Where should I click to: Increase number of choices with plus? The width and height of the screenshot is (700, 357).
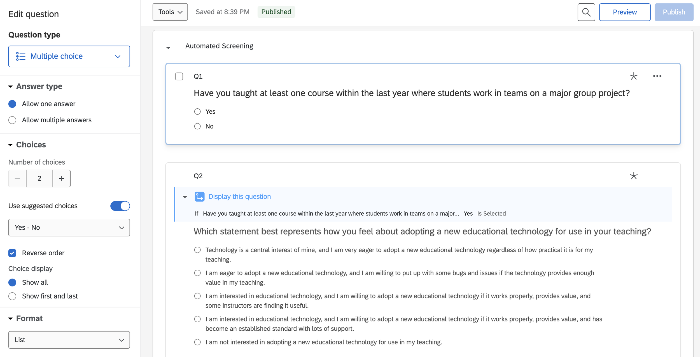[62, 178]
